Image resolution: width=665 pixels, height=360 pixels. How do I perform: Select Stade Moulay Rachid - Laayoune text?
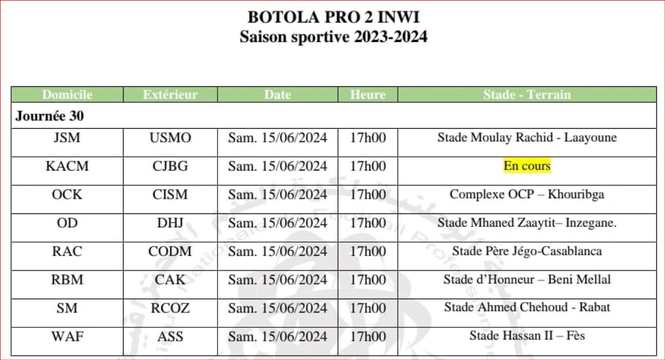click(x=527, y=138)
